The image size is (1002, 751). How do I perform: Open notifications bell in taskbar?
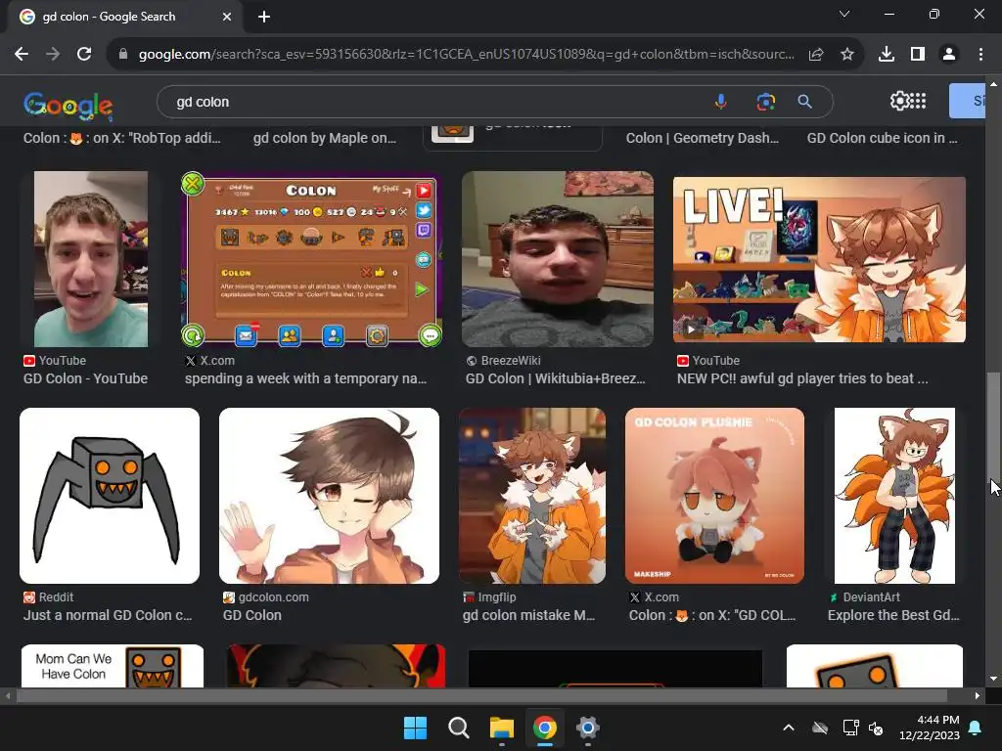click(976, 728)
